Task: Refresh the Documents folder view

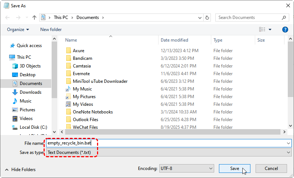Action: pyautogui.click(x=208, y=18)
